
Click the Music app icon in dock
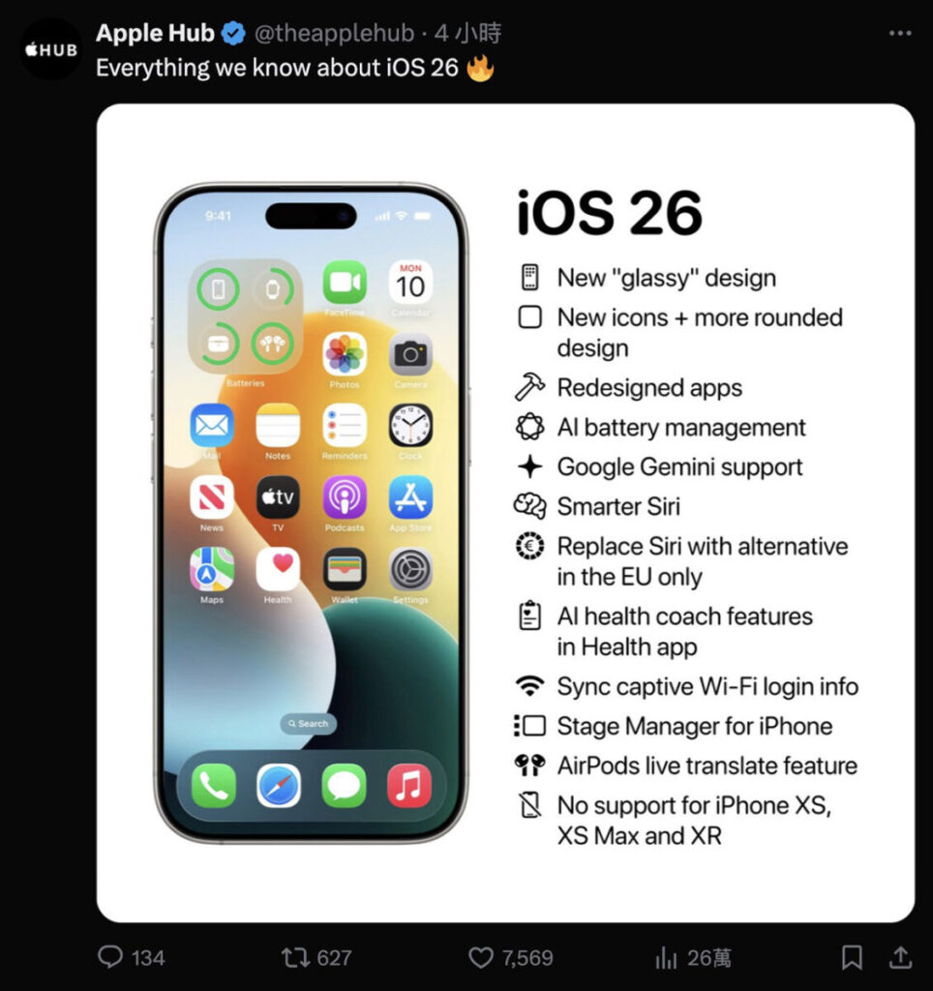coord(409,786)
